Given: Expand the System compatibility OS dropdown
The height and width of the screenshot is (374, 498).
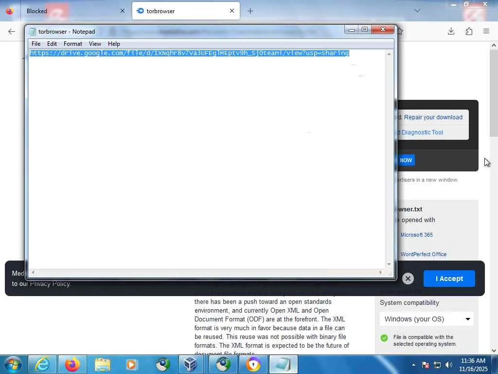Looking at the screenshot, I should (427, 319).
